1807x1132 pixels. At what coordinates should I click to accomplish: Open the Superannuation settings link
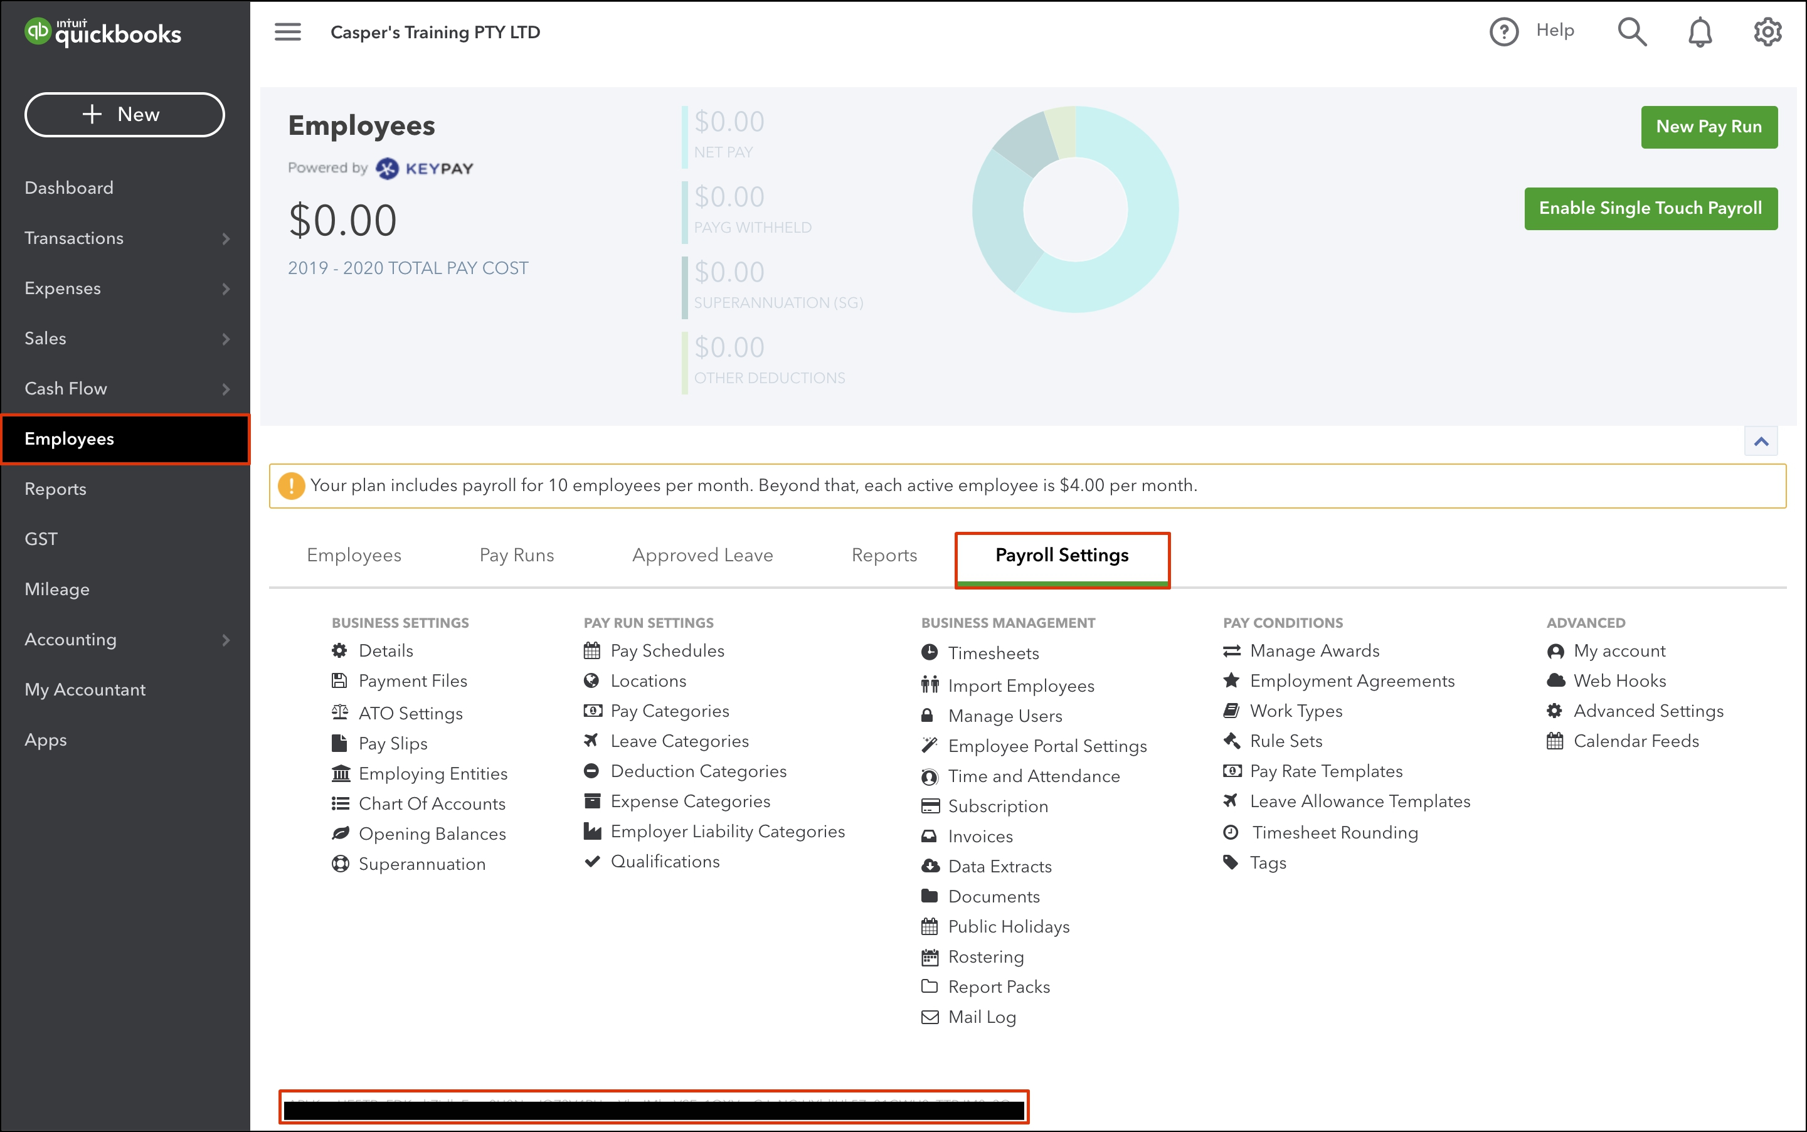pyautogui.click(x=421, y=864)
